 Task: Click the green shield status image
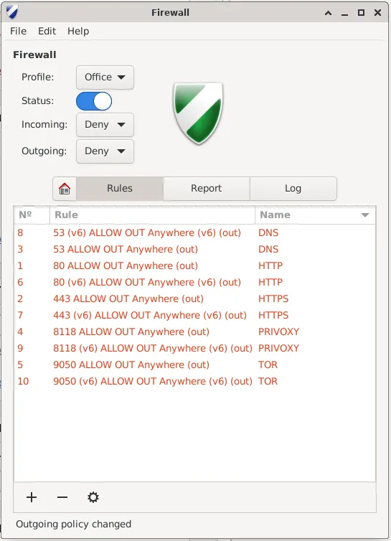coord(198,113)
